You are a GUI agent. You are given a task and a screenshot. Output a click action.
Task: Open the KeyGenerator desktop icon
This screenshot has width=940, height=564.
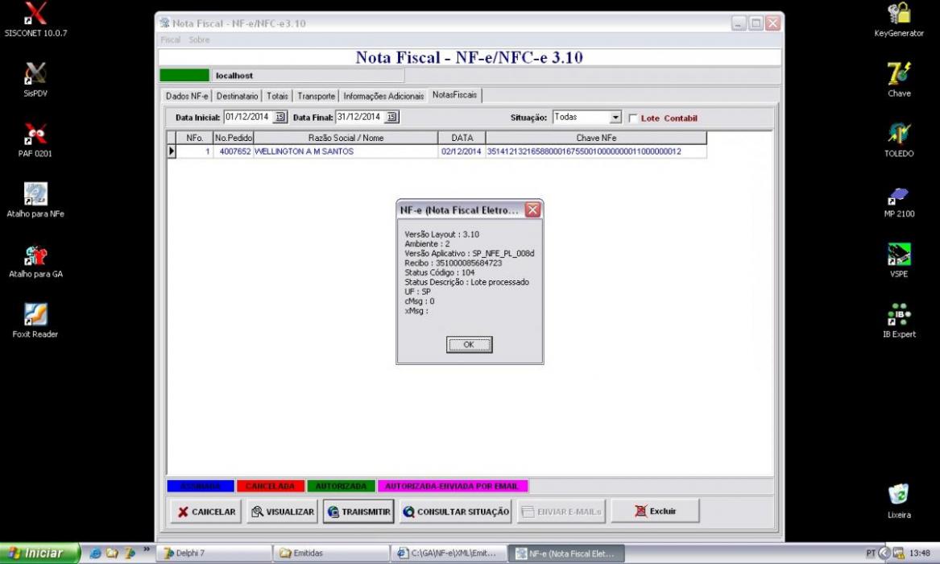(x=899, y=20)
